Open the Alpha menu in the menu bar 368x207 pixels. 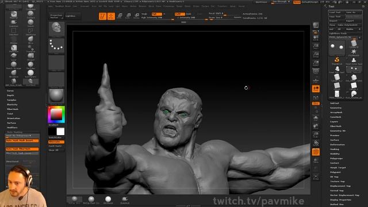coord(51,6)
